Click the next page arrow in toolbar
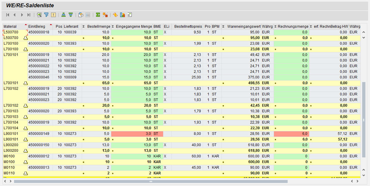Screen dimensions: 370x186 pos(22,15)
